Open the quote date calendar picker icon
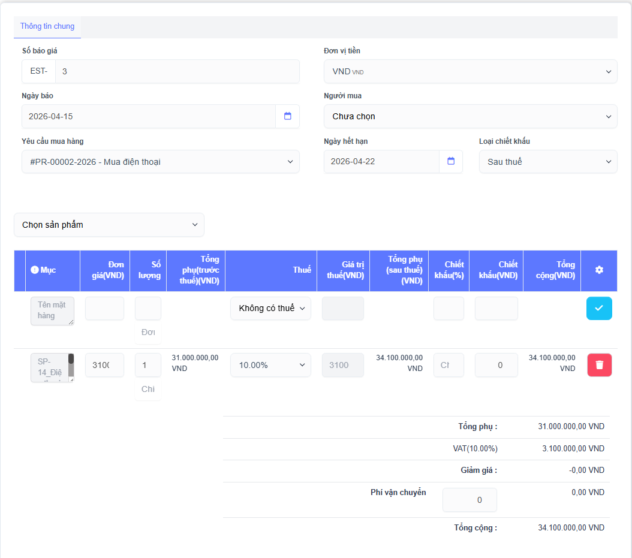The height and width of the screenshot is (558, 632). [287, 116]
